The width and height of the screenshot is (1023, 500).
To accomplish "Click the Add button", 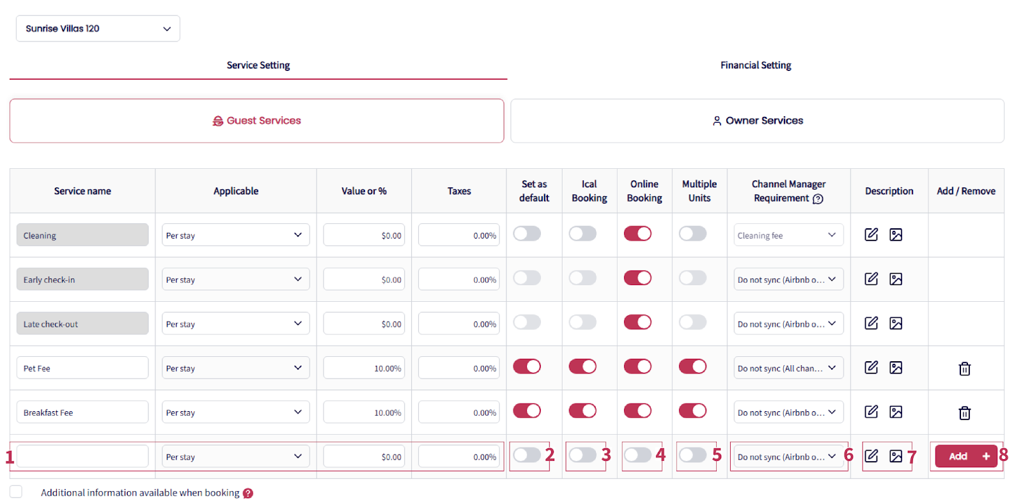I will coord(965,457).
